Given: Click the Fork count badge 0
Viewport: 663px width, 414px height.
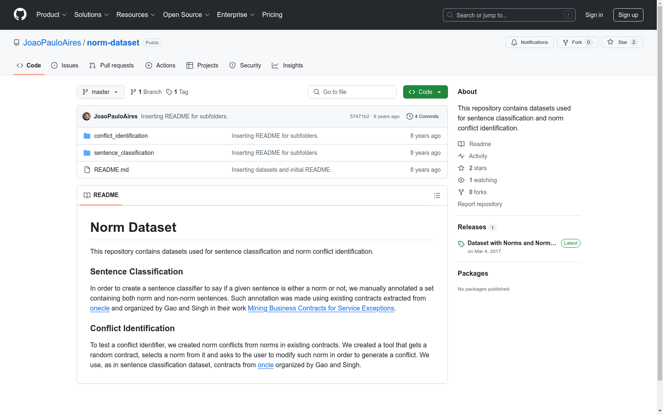Looking at the screenshot, I should point(588,42).
